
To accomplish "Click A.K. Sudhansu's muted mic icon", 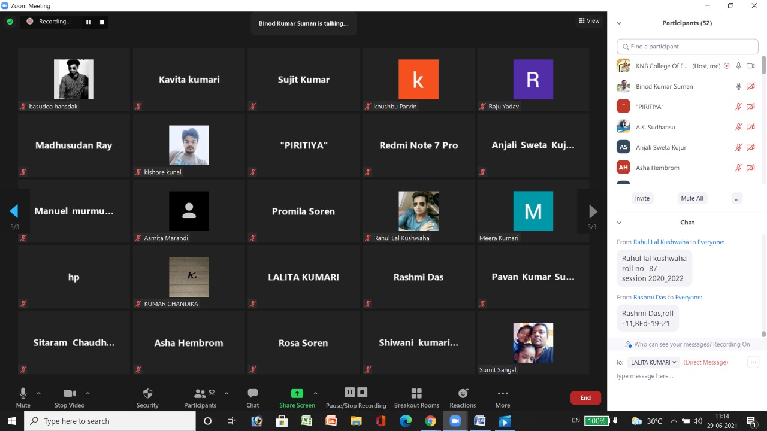I will tap(739, 127).
